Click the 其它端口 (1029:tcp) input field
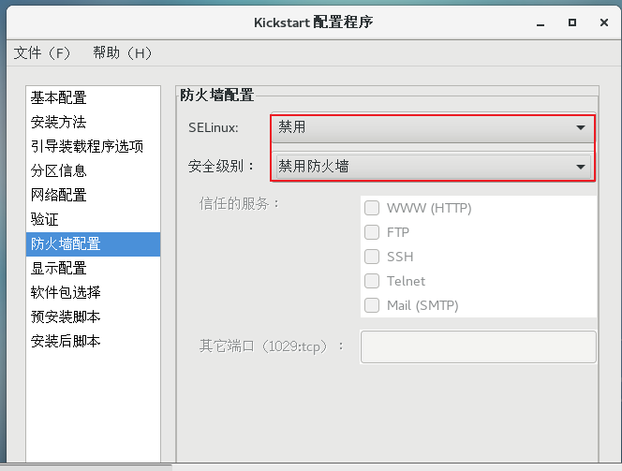 click(x=478, y=346)
